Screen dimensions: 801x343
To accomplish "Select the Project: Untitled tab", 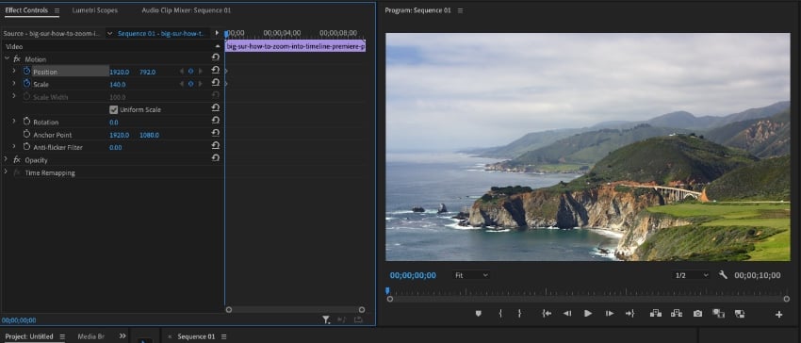I will [x=29, y=336].
